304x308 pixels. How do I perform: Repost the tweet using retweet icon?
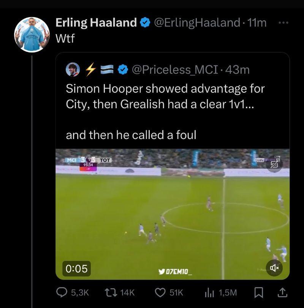pos(110,292)
